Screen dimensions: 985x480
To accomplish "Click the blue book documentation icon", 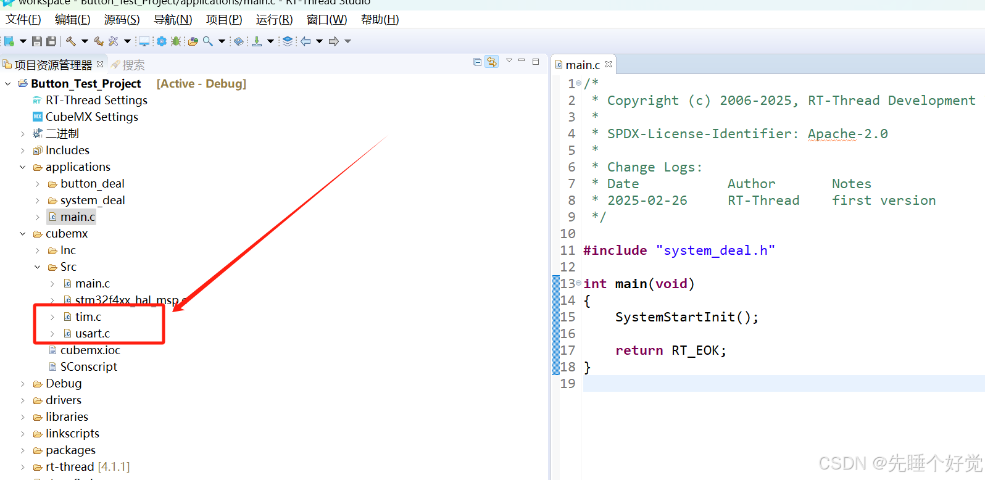I will [239, 41].
